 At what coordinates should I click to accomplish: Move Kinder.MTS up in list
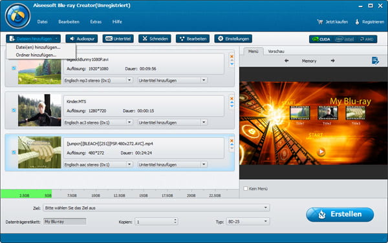(232, 102)
